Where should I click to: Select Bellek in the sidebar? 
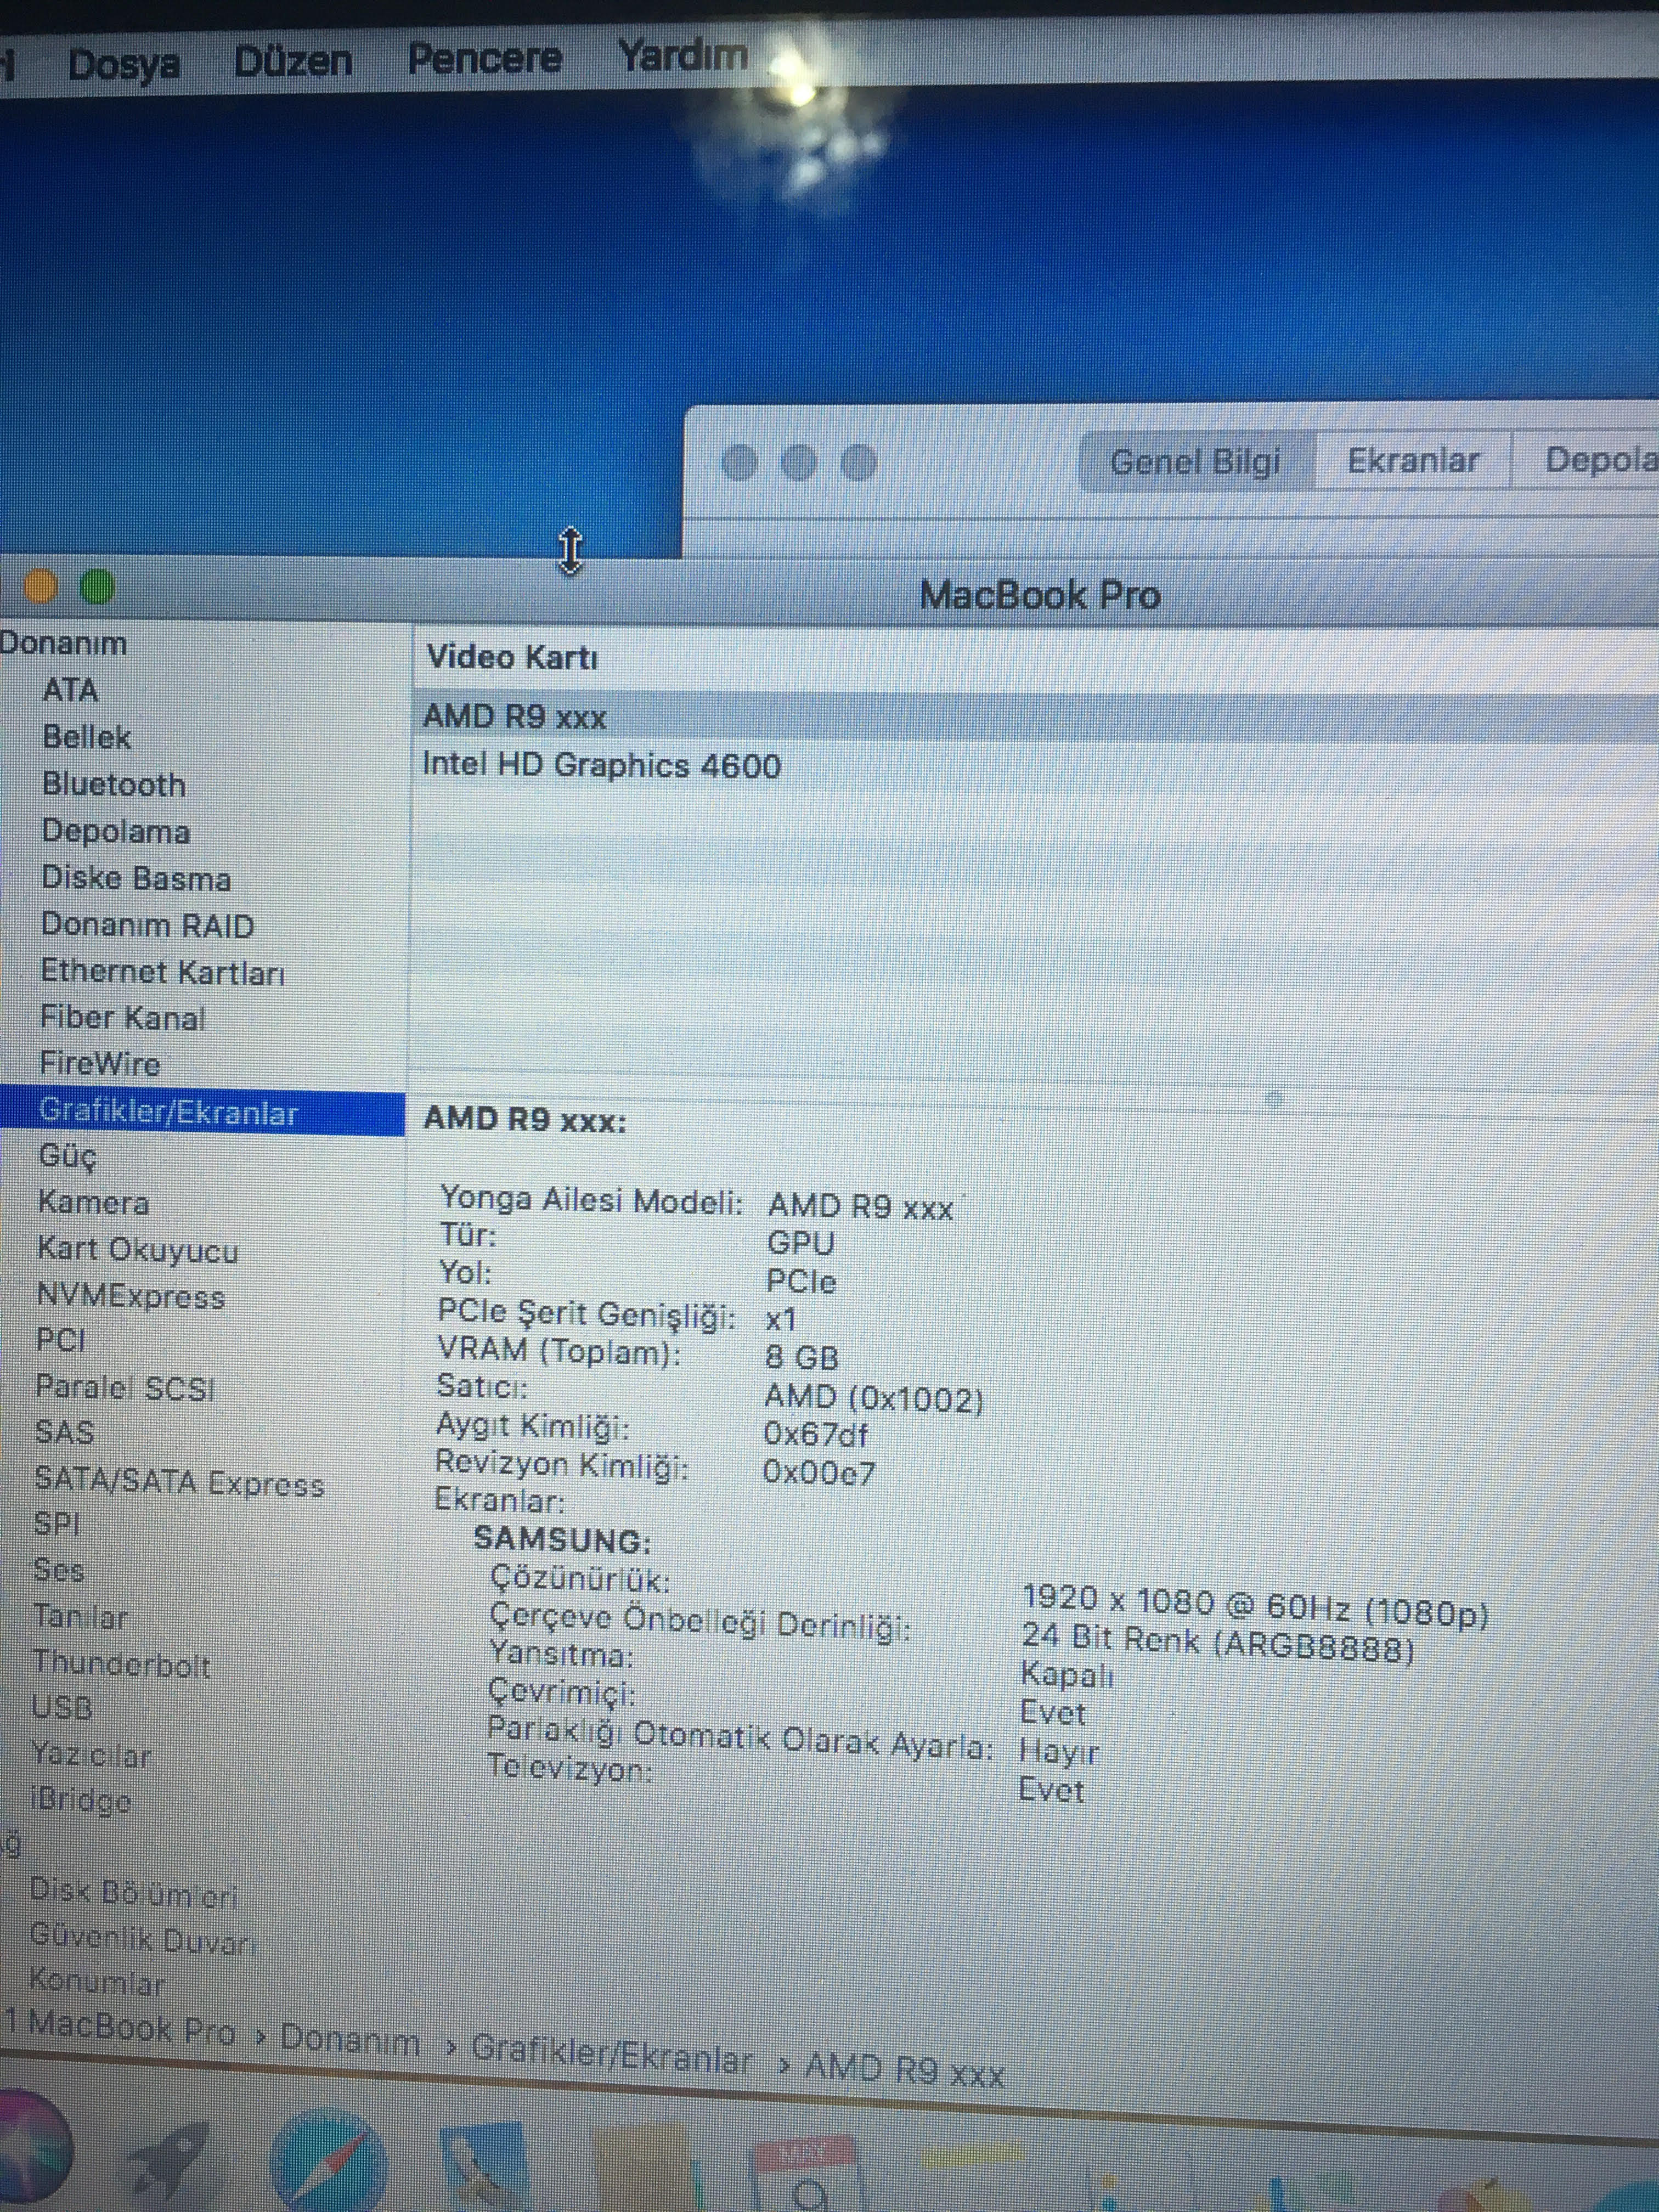point(86,737)
